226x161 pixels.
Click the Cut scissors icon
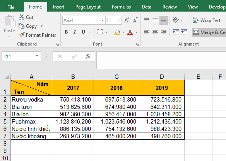click(22, 17)
